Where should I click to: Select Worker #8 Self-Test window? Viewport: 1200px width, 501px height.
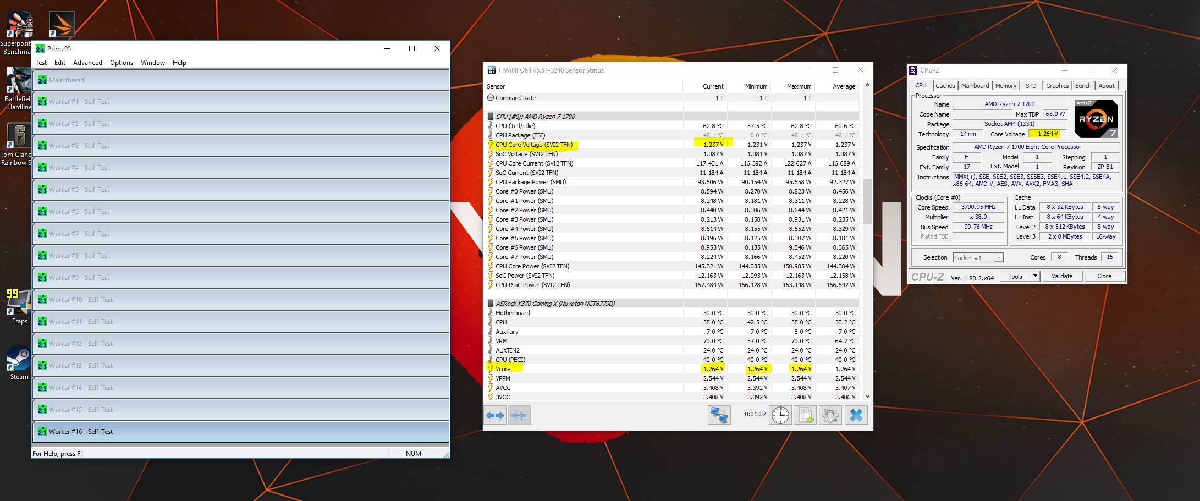[x=241, y=255]
